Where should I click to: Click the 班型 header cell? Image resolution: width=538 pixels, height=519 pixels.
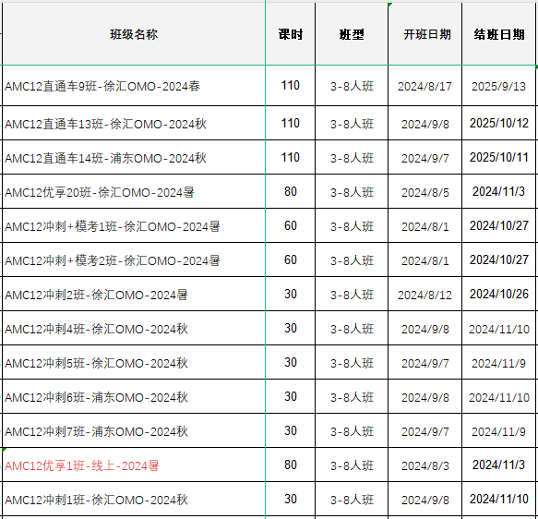point(352,34)
